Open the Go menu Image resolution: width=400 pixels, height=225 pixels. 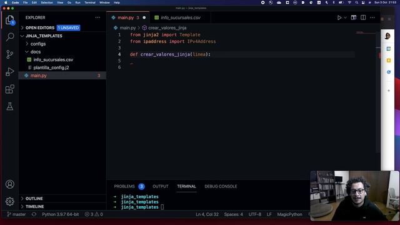tap(69, 2)
